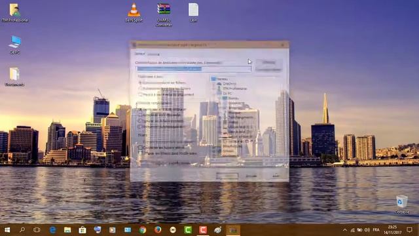Click the Aide button in extraction dialog

[x=276, y=176]
